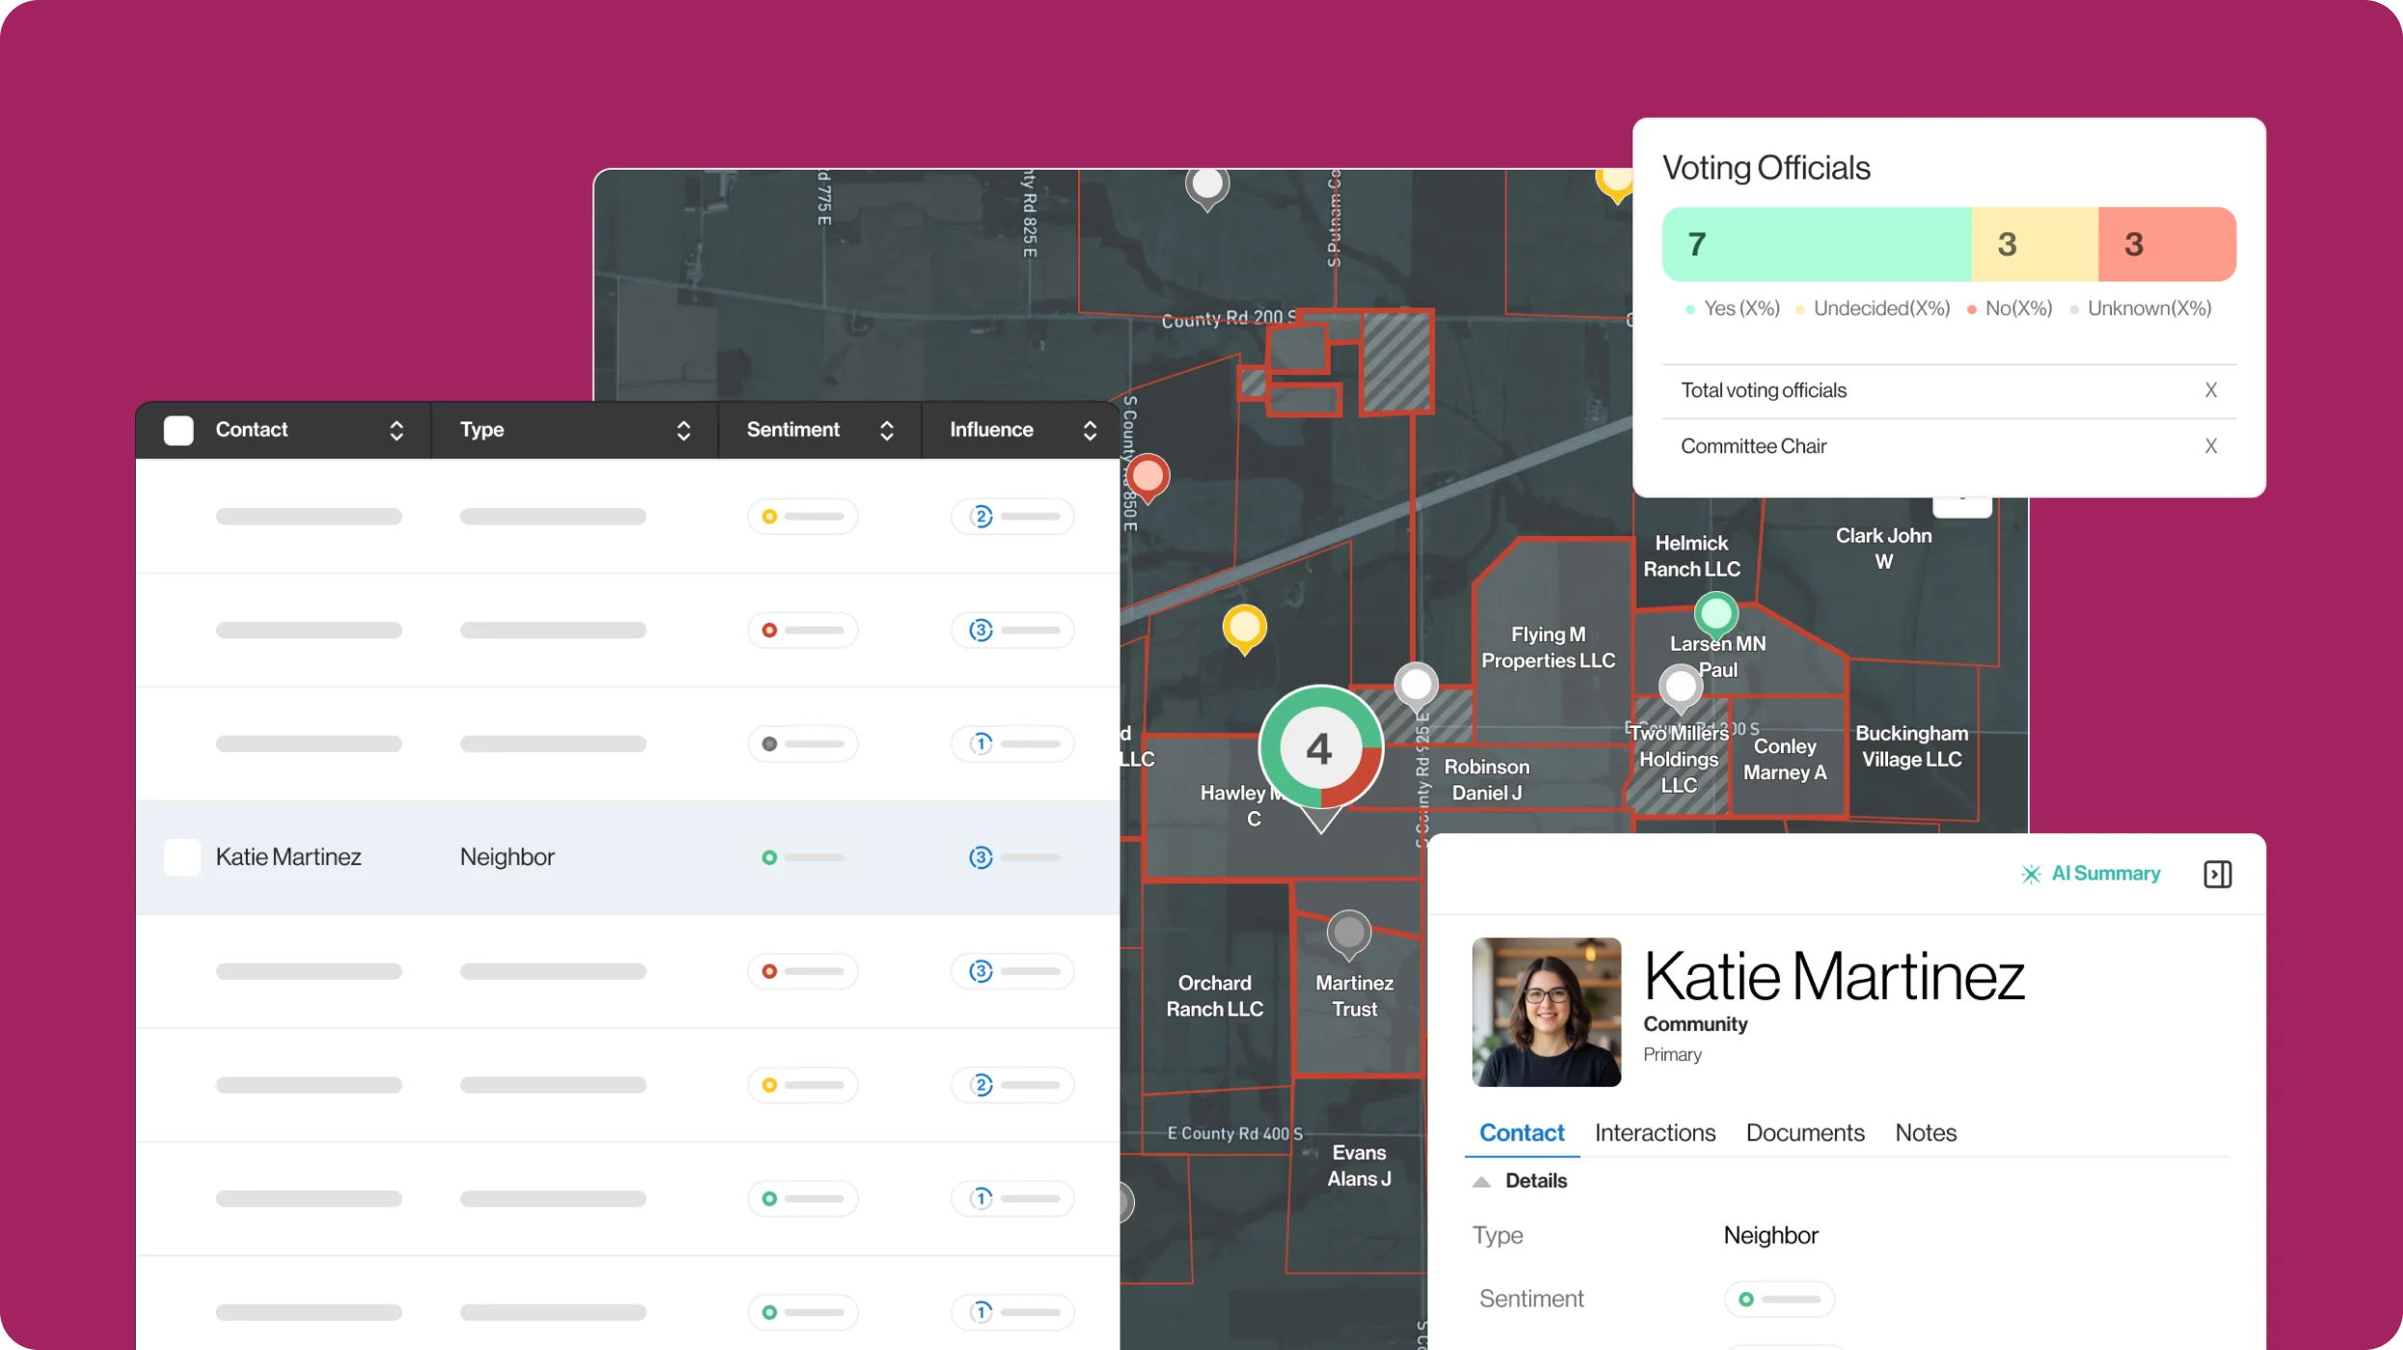Sort by the Sentiment column arrows
Viewport: 2403px width, 1350px height.
(x=887, y=430)
